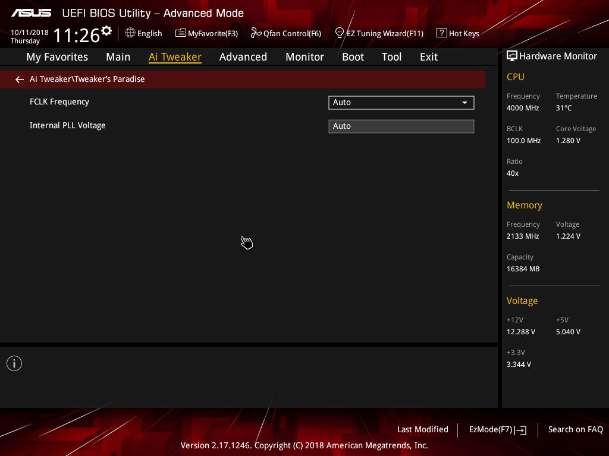Click the CPU frequency value 4000 MHz

pos(523,108)
